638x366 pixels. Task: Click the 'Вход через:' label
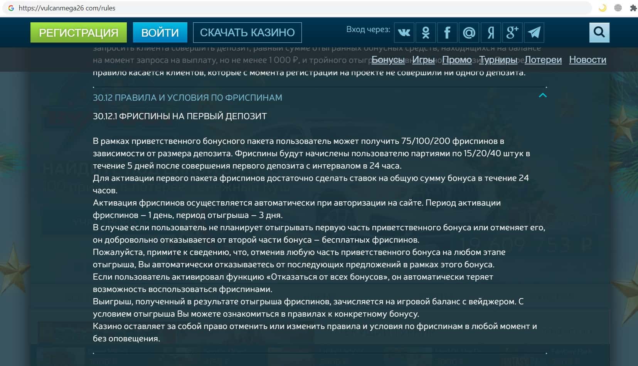(x=368, y=30)
